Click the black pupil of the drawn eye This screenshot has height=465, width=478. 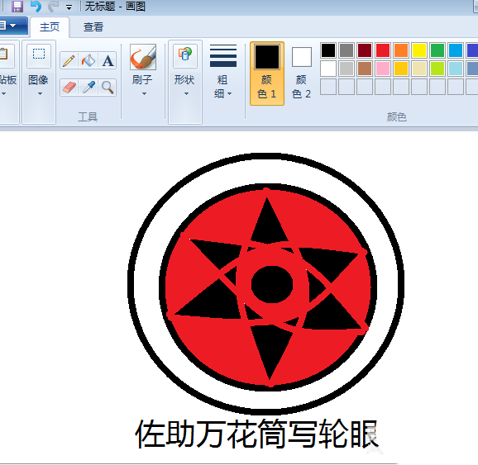(x=272, y=284)
